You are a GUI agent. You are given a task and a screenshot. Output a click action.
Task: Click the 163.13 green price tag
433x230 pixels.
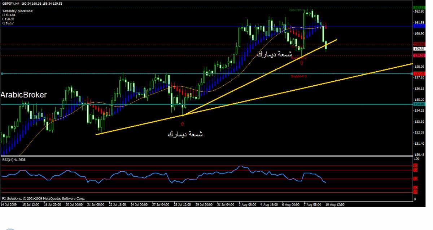419,7
